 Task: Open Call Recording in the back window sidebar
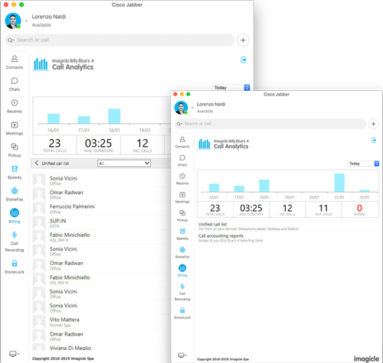(x=15, y=241)
